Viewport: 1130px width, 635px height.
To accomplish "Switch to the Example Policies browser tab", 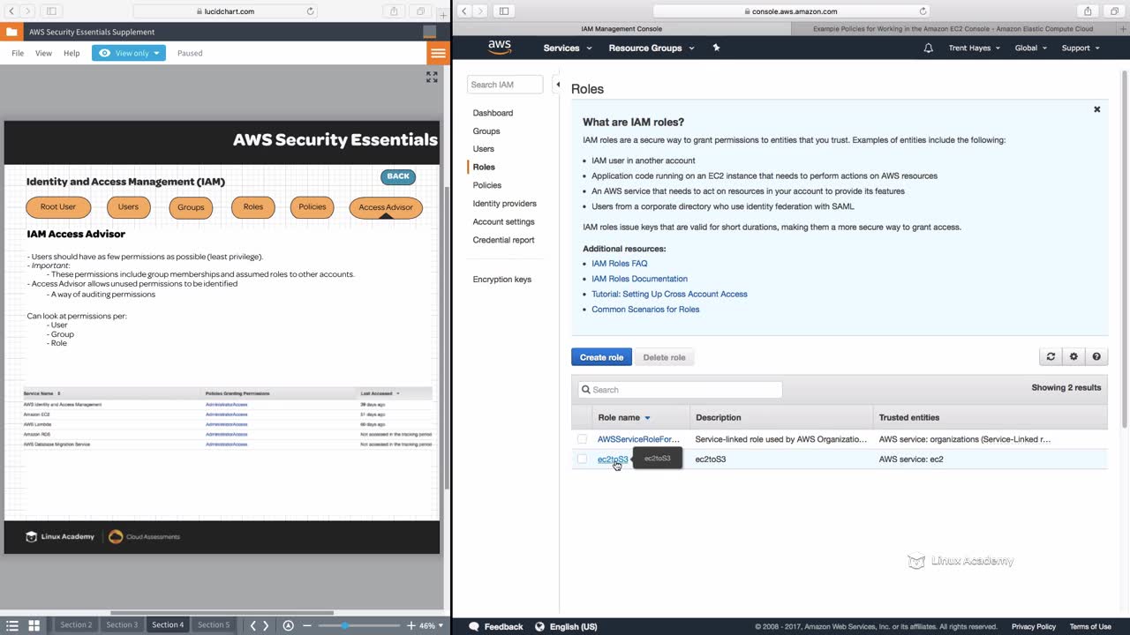I will pos(952,28).
